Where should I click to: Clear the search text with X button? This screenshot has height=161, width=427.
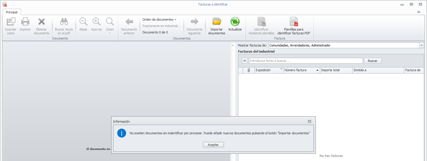point(245,61)
